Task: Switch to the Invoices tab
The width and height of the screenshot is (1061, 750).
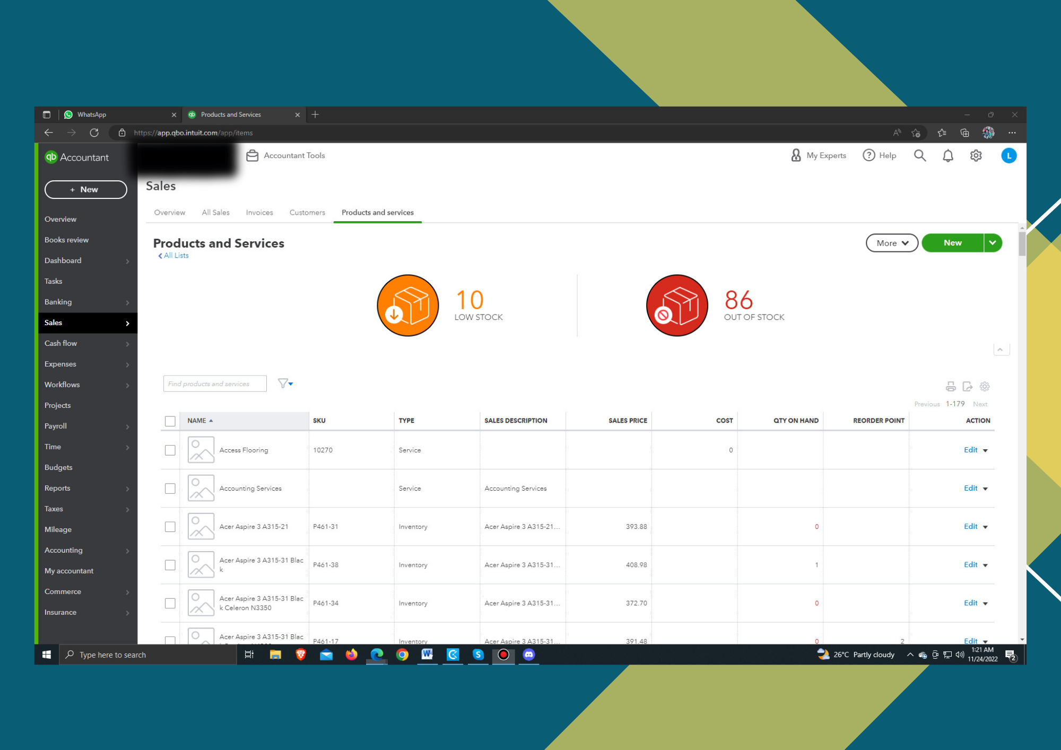Action: pos(259,213)
